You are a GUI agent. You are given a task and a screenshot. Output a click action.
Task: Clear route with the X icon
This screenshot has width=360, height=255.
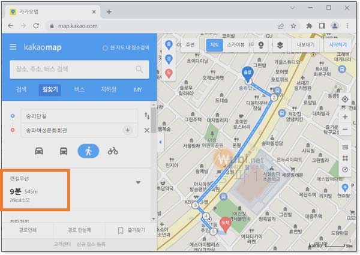[x=147, y=130]
